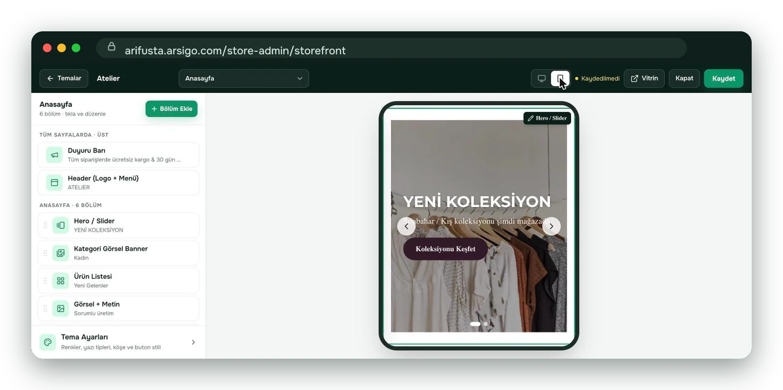Switch to desktop preview icon
This screenshot has height=390, width=783.
(541, 78)
